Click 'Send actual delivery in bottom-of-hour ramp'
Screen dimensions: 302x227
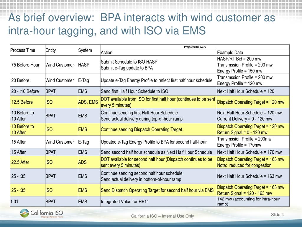tap(141, 179)
